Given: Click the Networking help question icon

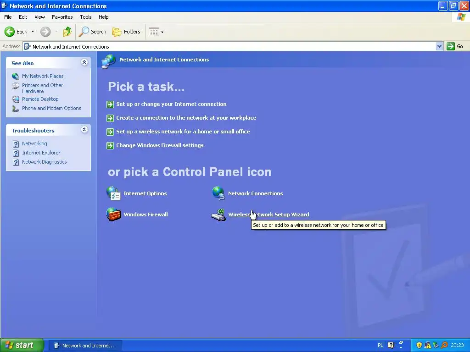Looking at the screenshot, I should [16, 144].
